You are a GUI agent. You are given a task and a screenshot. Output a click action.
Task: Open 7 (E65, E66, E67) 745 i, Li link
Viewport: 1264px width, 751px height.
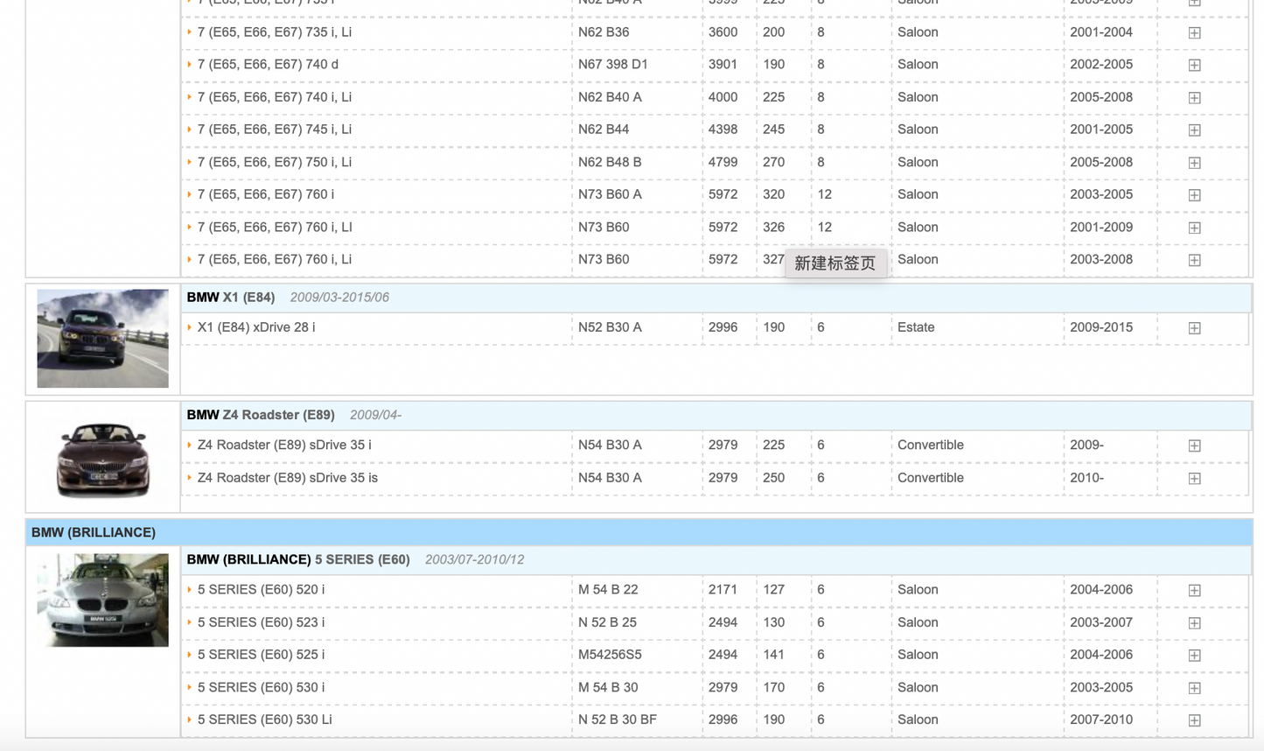pyautogui.click(x=275, y=130)
